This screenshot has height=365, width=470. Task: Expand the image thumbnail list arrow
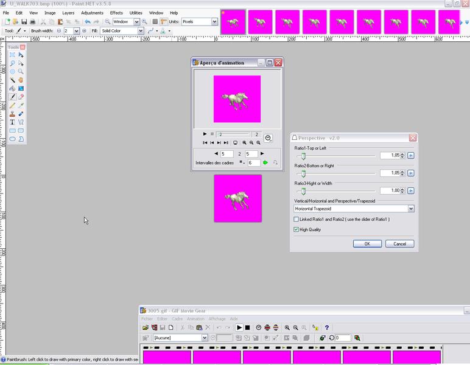tap(467, 22)
